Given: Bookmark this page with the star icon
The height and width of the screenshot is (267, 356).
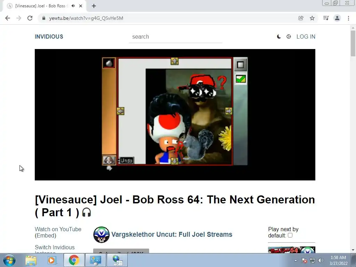Looking at the screenshot, I should click(x=312, y=18).
